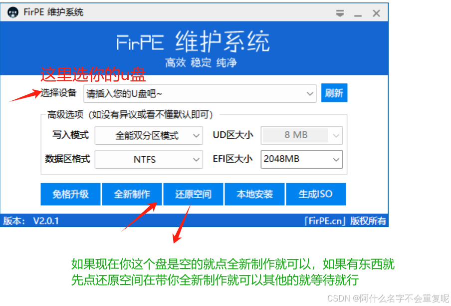
Task: Click the 免格升级 button
Action: [x=70, y=194]
